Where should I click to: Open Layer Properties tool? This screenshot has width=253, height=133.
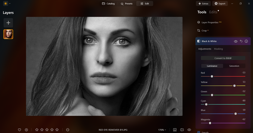211,22
